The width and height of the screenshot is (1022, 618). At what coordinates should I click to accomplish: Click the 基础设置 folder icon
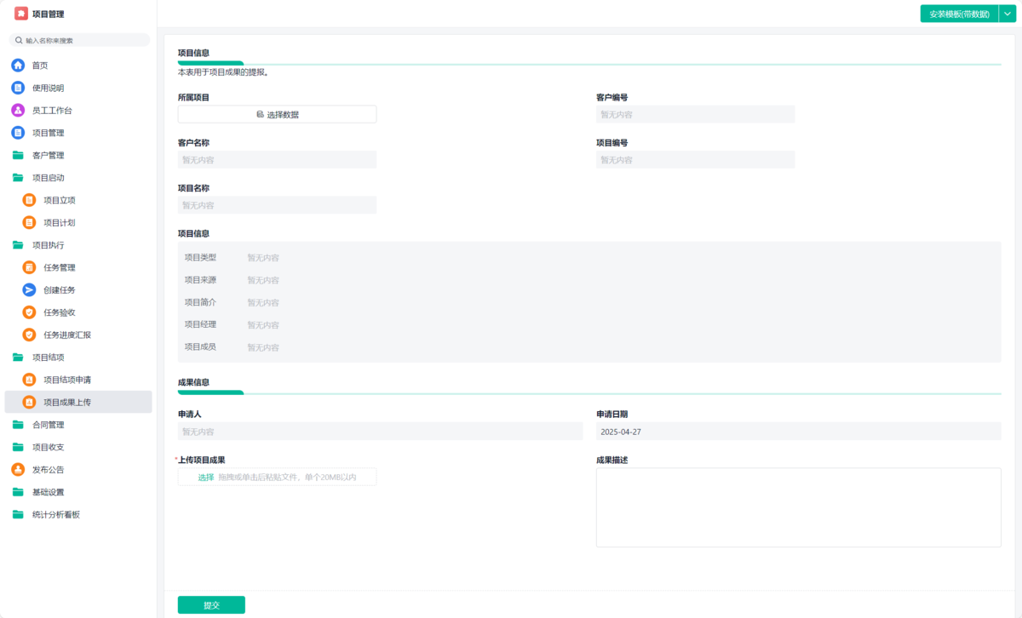[18, 492]
